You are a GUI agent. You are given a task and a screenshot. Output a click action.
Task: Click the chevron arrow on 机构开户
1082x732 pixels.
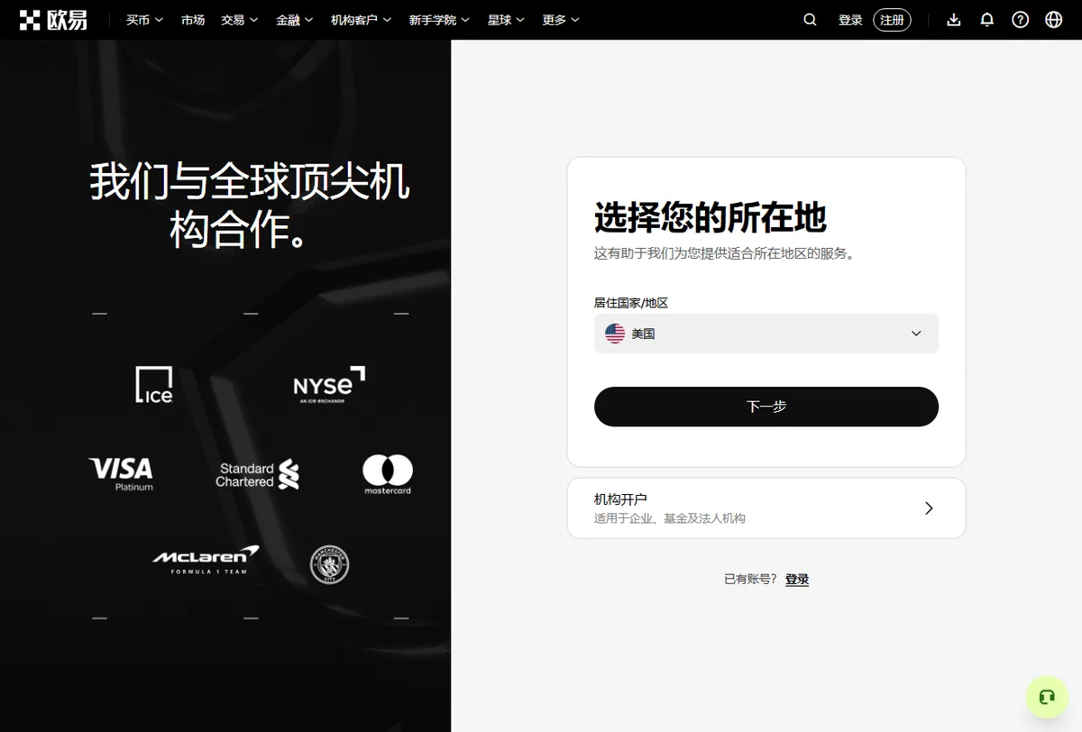pyautogui.click(x=930, y=508)
